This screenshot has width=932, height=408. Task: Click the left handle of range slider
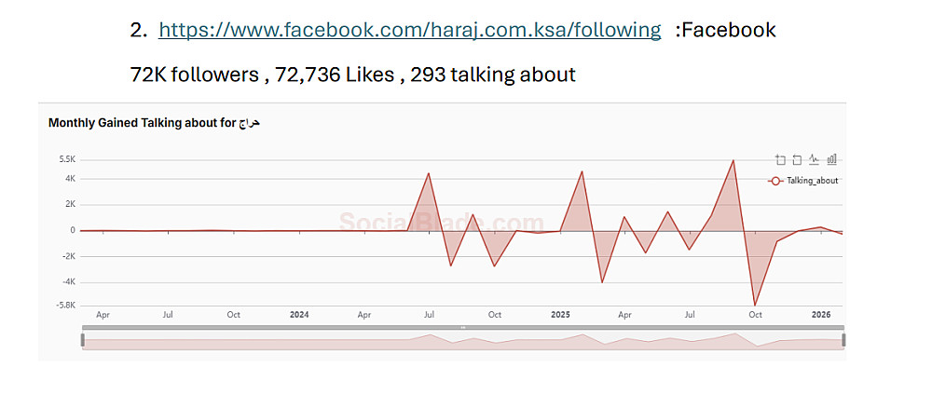coord(83,341)
